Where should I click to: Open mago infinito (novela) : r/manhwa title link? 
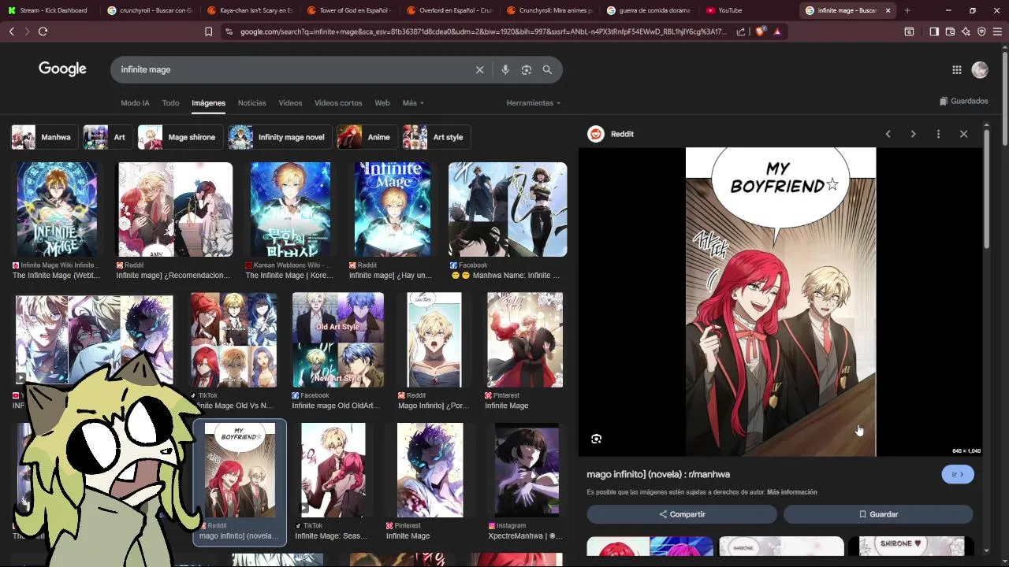click(658, 474)
